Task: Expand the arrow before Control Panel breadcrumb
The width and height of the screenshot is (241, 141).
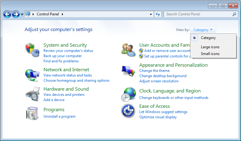Action: 33,14
